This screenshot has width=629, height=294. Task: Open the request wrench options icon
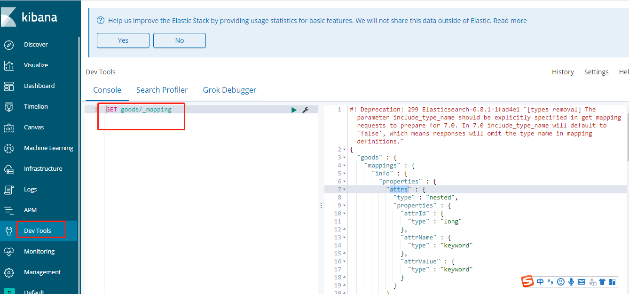point(305,110)
